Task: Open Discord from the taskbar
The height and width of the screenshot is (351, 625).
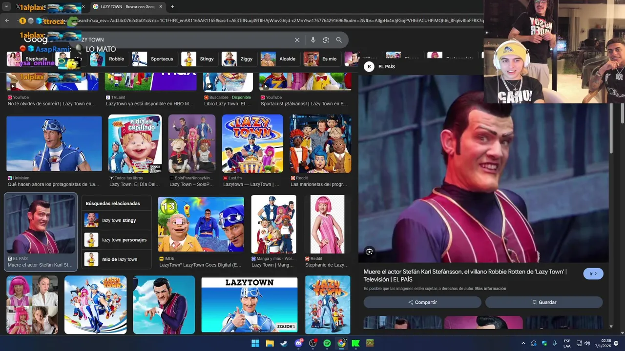Action: pyautogui.click(x=298, y=343)
